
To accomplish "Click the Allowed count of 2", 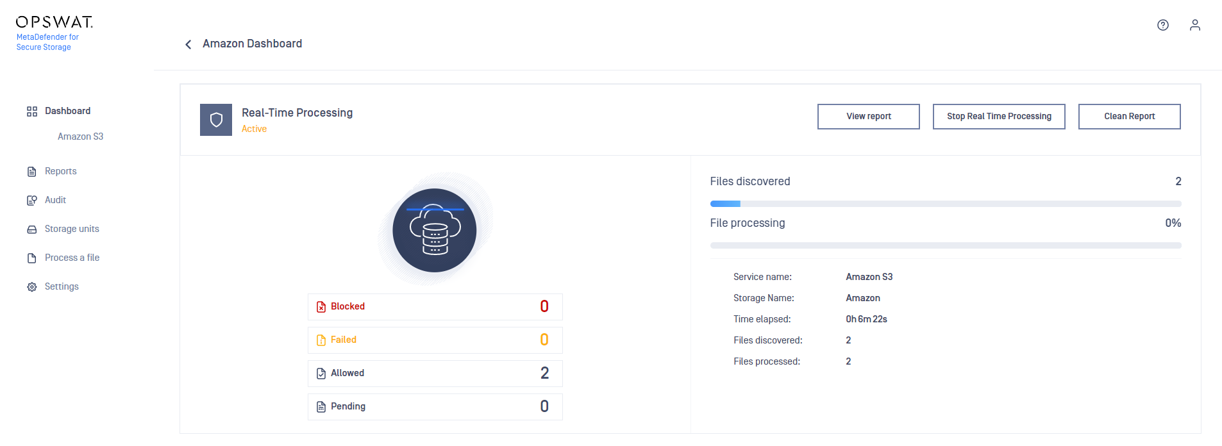I will coord(544,373).
